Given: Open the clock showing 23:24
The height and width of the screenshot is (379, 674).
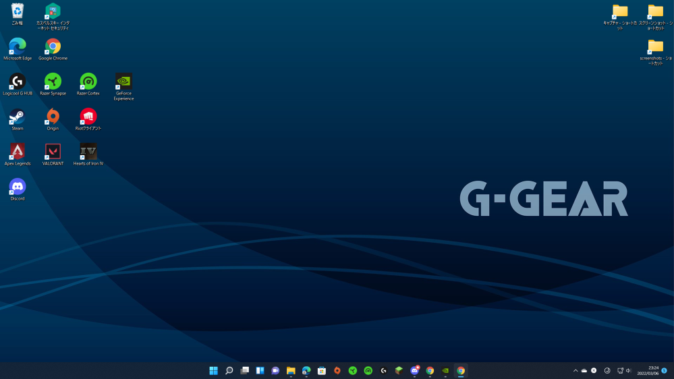Looking at the screenshot, I should tap(648, 370).
